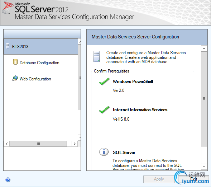Viewport: 211px width, 187px height.
Task: Click the server tower icon beside description
Action: tap(96, 56)
